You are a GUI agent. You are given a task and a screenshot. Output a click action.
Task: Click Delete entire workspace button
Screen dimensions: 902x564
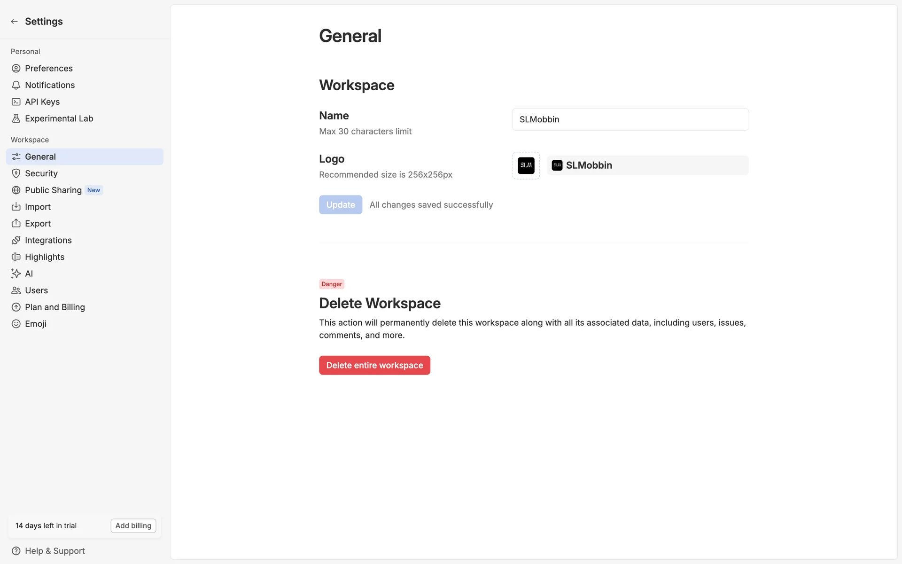pos(374,365)
